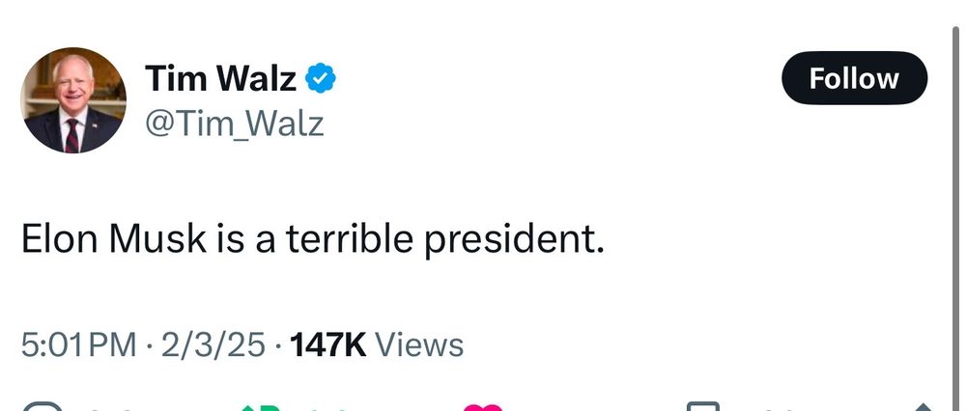Click the @Tim_Walz handle
This screenshot has height=411, width=966.
[x=234, y=123]
